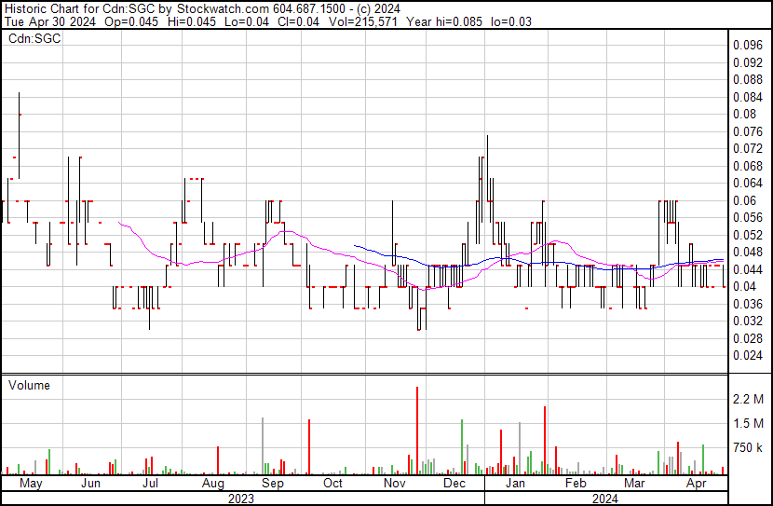Click the 0.024 price axis label
Screen dimensions: 773x506
[x=748, y=356]
